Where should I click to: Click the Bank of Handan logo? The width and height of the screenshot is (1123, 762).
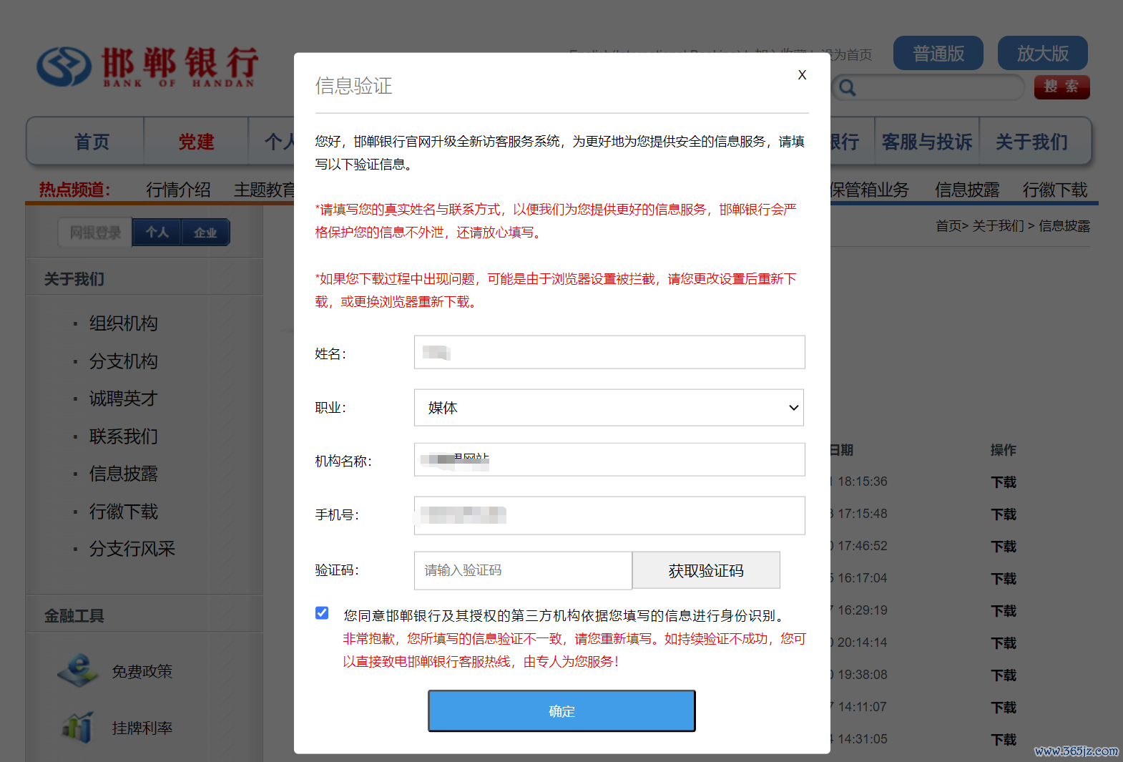148,67
